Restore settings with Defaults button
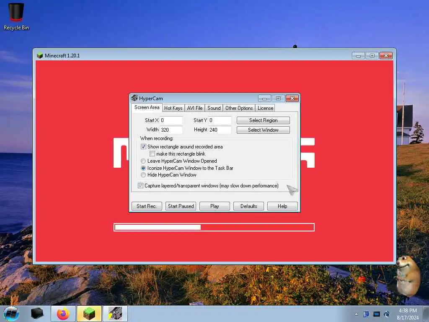This screenshot has height=322, width=429. click(248, 206)
